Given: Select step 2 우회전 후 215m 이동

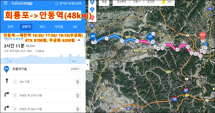Looking at the screenshot, I should click(30, 96).
